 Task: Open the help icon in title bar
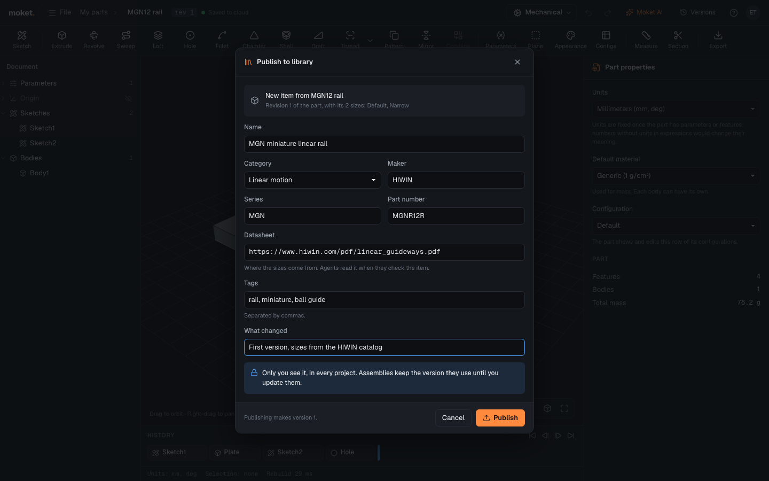pos(734,12)
